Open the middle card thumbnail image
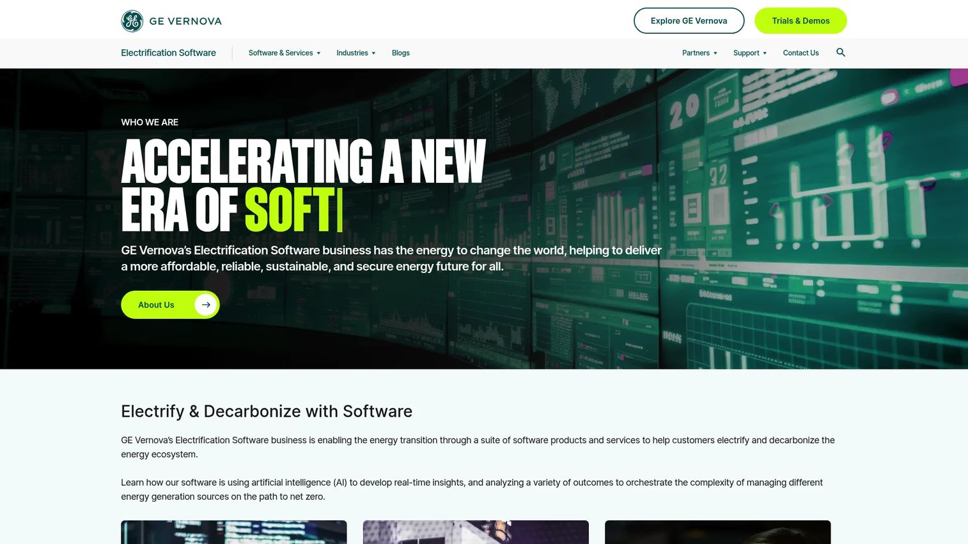The height and width of the screenshot is (544, 968). (x=476, y=532)
